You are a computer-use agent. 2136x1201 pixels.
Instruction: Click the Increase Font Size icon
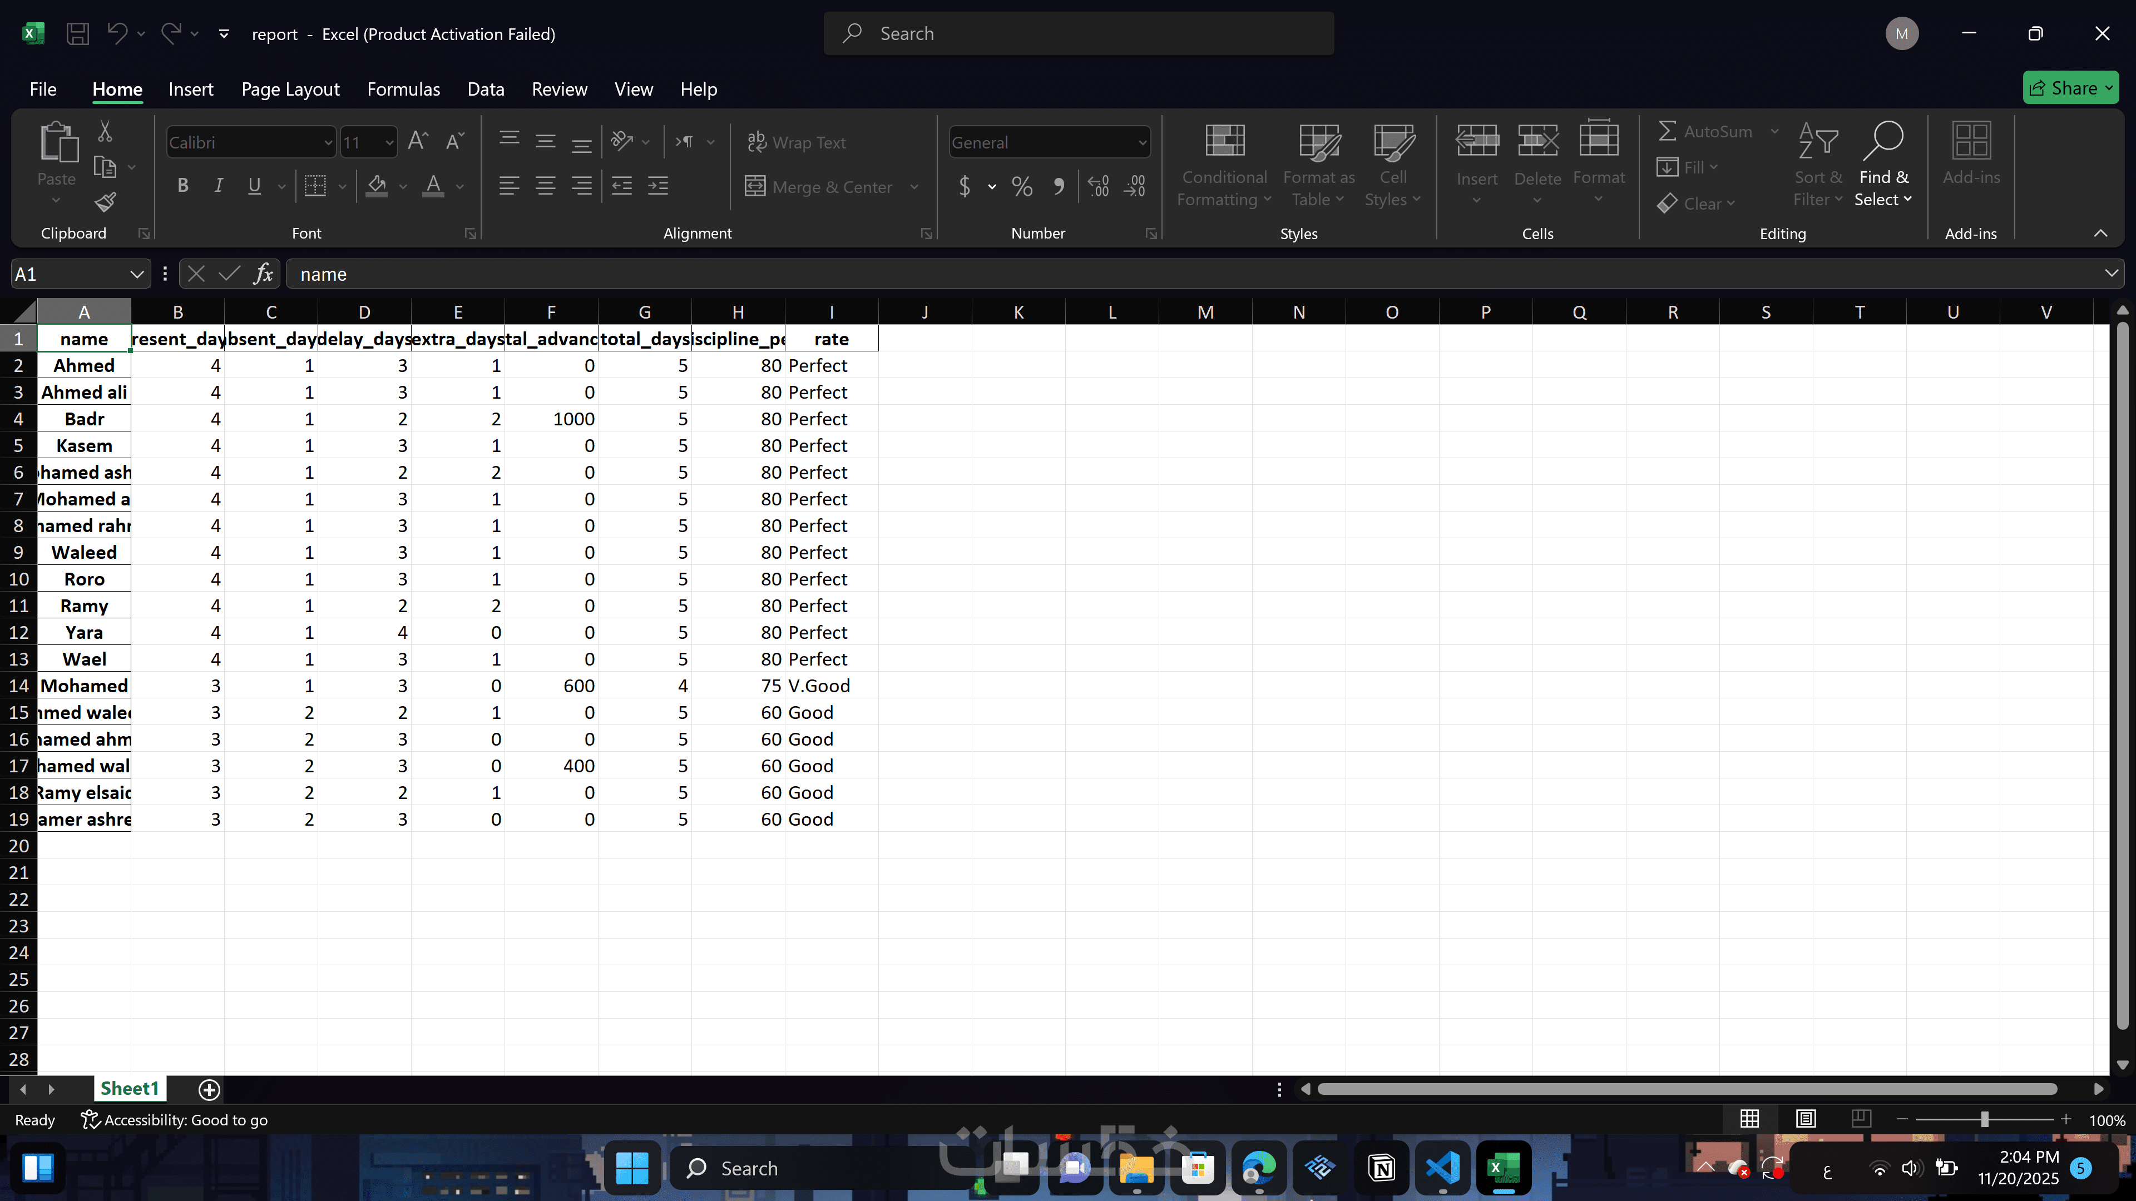pyautogui.click(x=417, y=142)
